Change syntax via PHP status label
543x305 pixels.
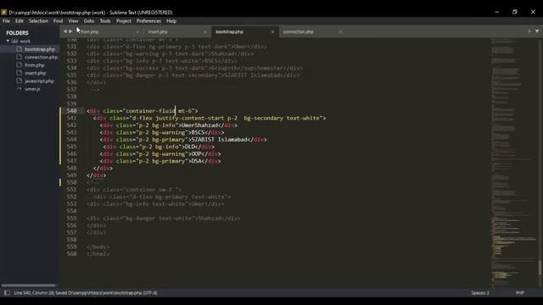tap(520, 293)
